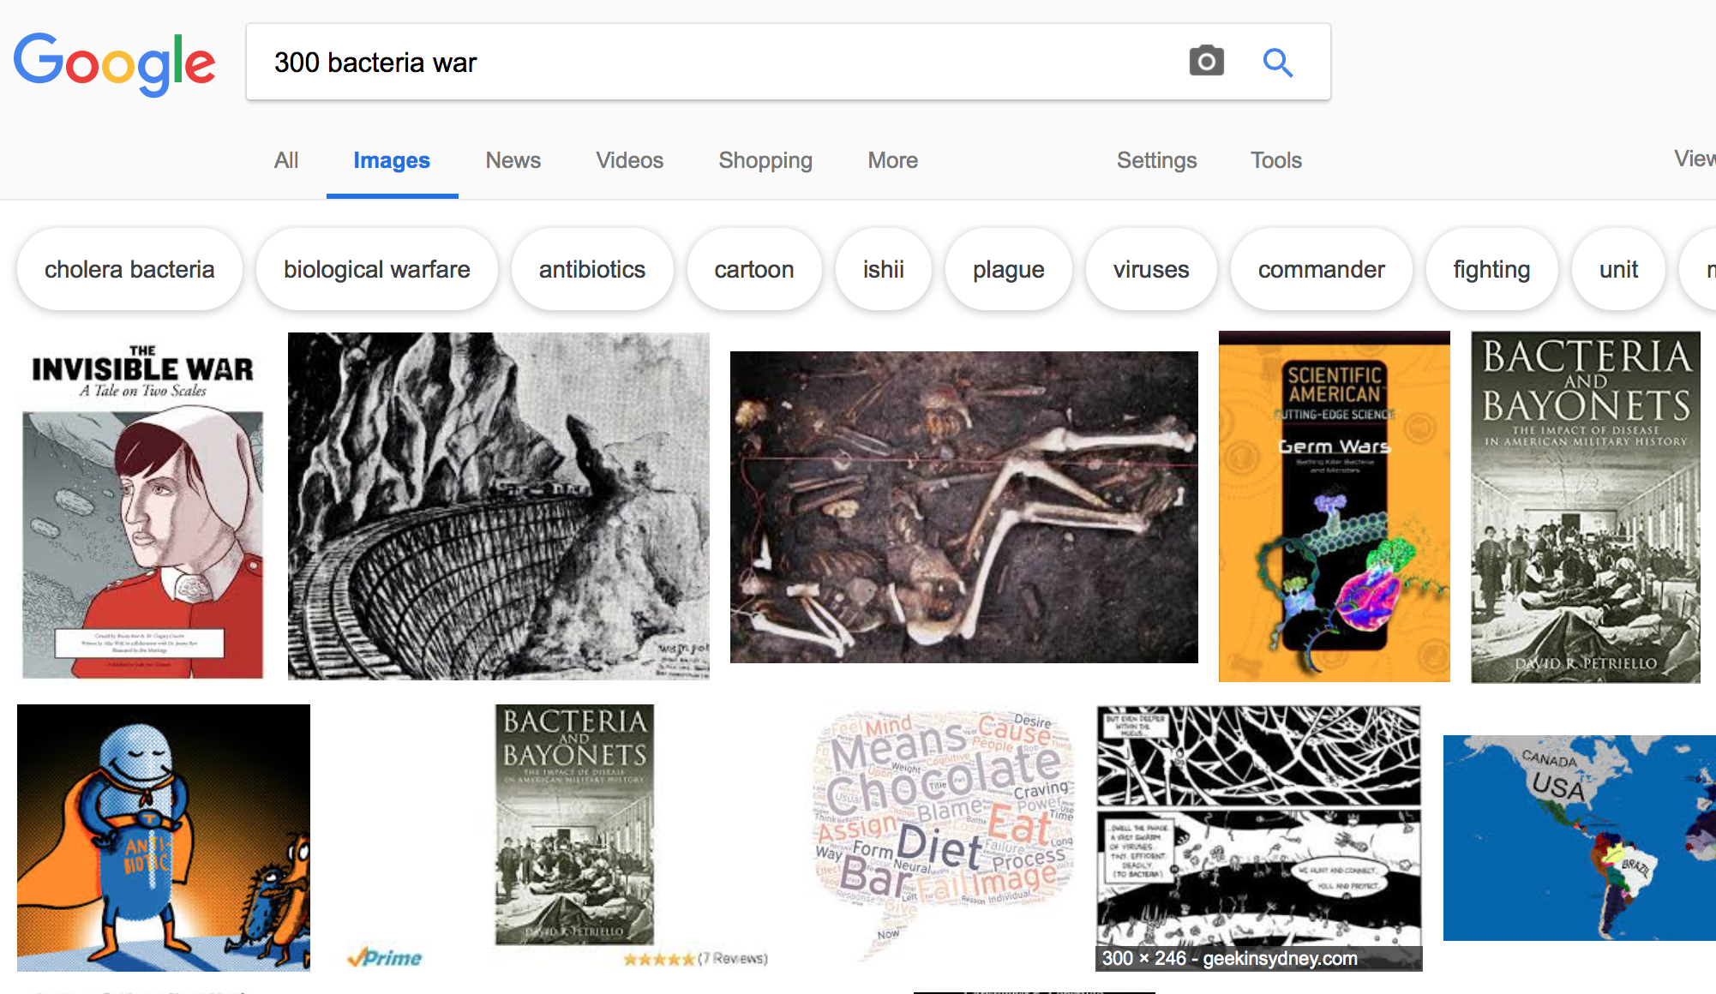Click the camera search-by-image icon

(x=1206, y=62)
